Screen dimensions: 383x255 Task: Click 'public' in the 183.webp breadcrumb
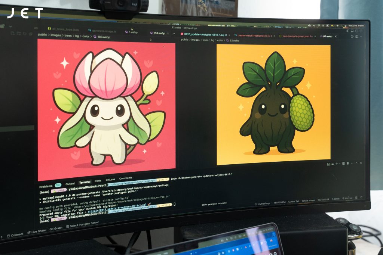(x=42, y=35)
